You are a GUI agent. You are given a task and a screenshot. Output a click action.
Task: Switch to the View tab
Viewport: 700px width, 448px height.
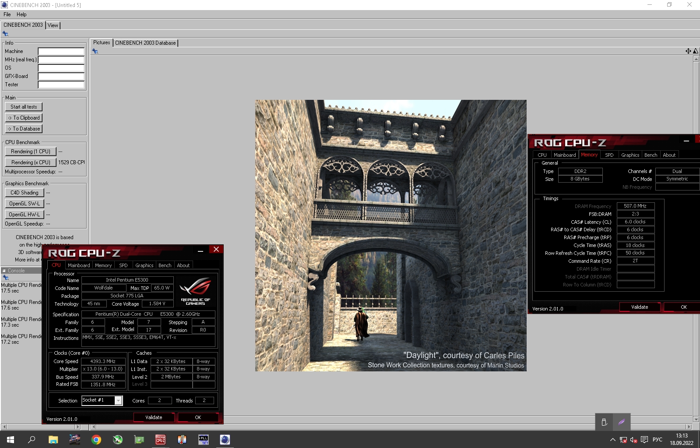[53, 25]
